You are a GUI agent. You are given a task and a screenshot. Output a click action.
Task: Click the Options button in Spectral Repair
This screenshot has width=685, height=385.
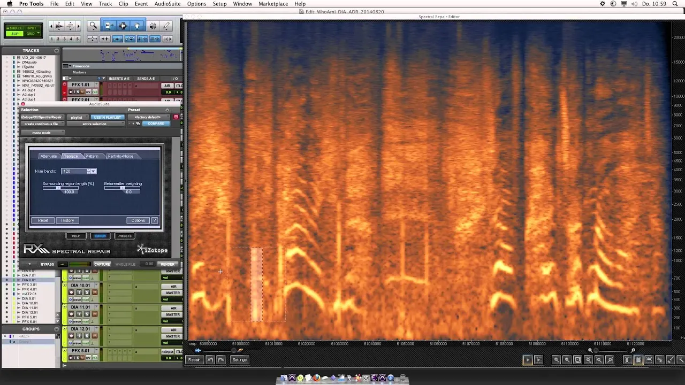coord(138,220)
